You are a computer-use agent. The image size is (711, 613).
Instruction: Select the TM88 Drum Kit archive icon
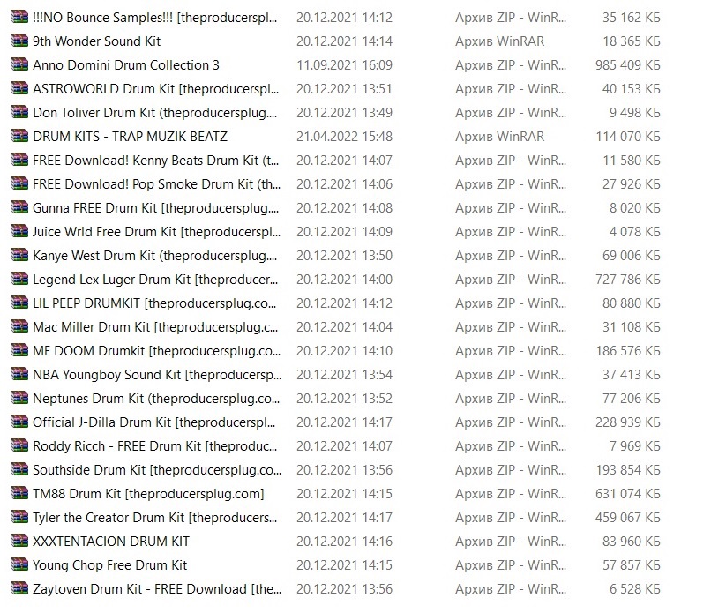19,493
